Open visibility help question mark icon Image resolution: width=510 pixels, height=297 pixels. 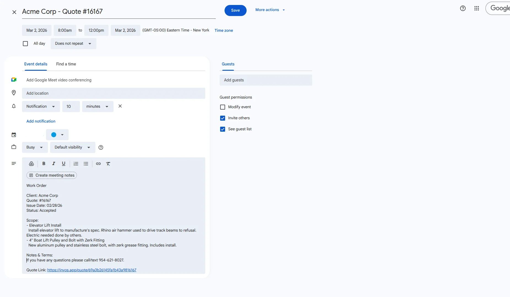click(101, 147)
